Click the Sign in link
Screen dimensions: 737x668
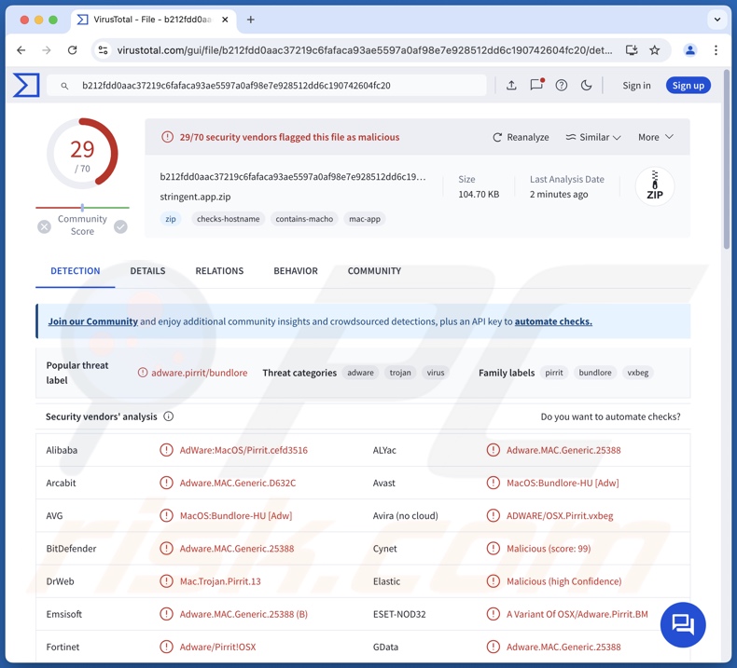click(x=636, y=86)
